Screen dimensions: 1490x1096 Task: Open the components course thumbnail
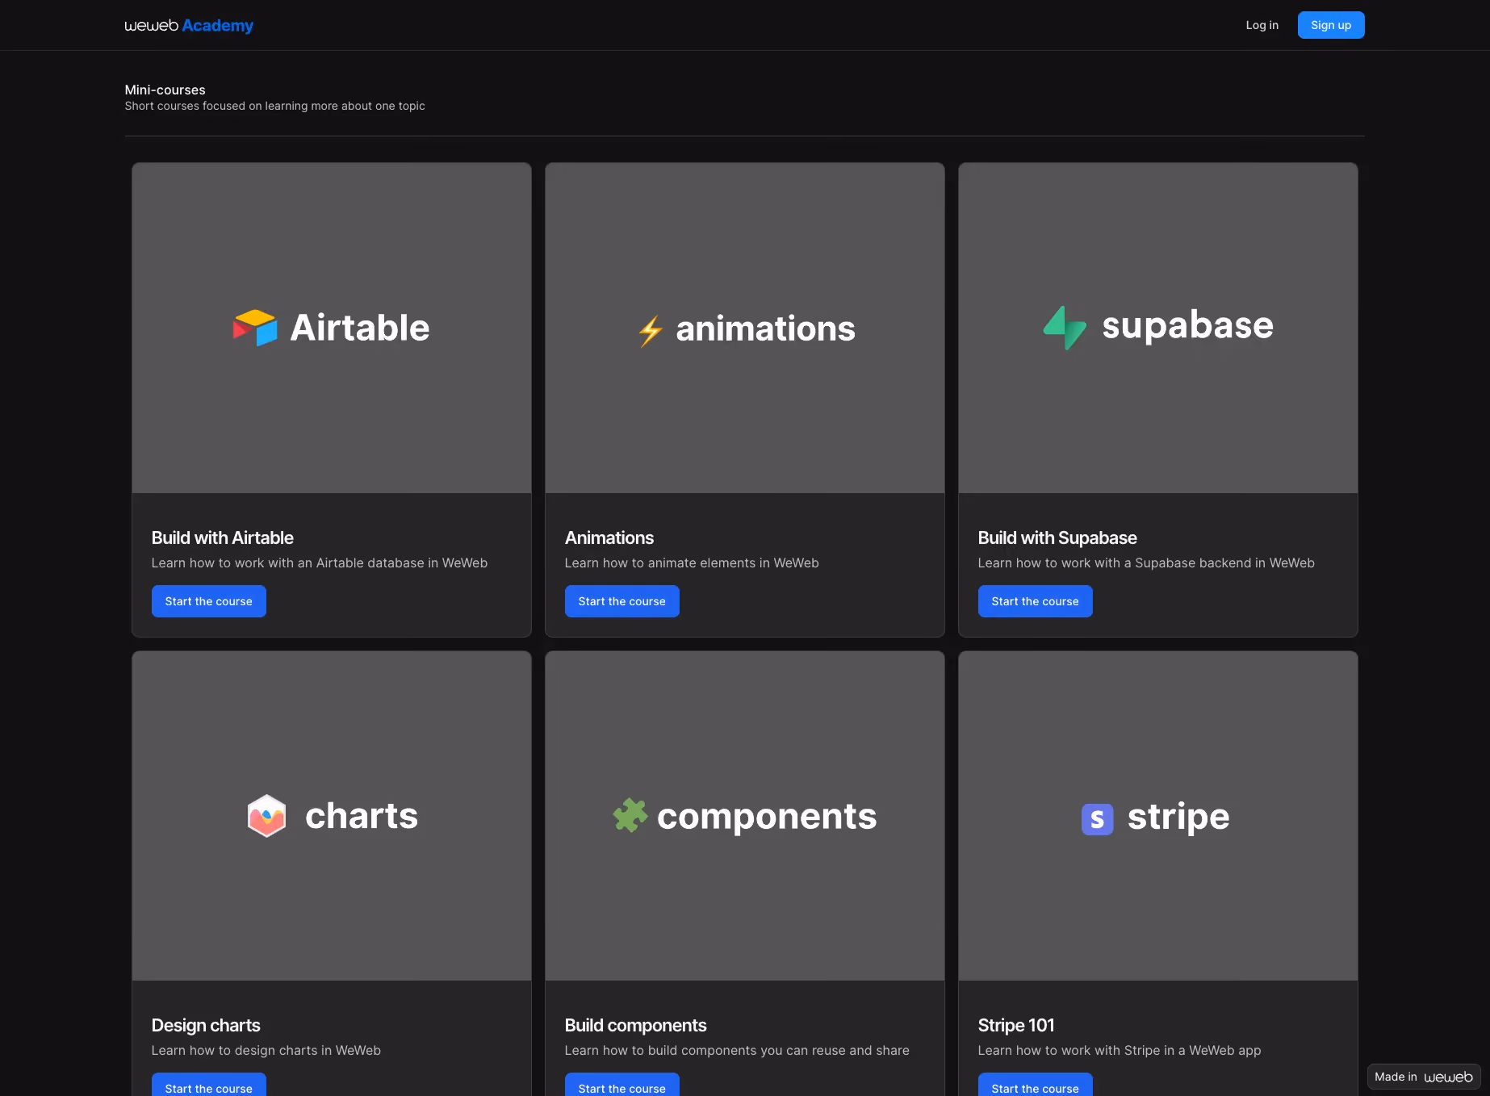click(745, 816)
